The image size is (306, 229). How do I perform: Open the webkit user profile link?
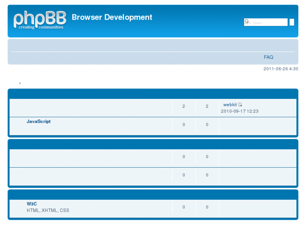[230, 105]
